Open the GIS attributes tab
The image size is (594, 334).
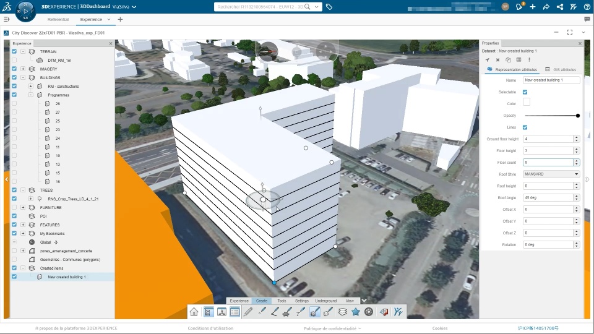(561, 70)
